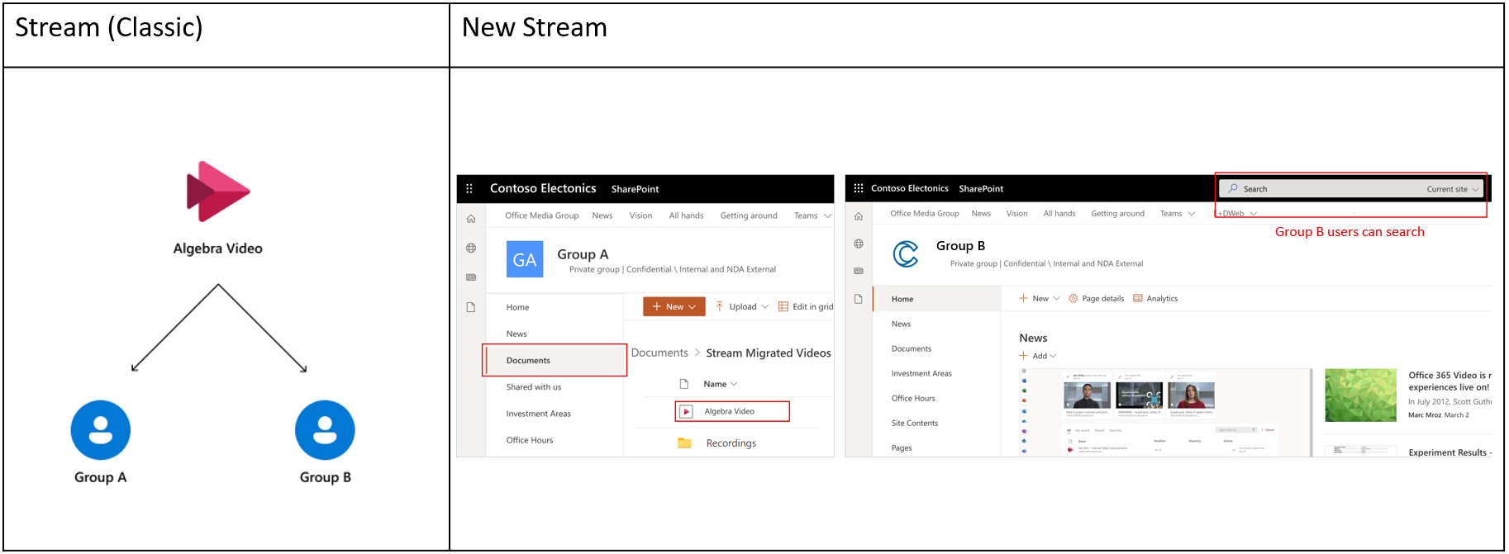
Task: Click Office Hours in Group B navigation
Action: point(913,398)
